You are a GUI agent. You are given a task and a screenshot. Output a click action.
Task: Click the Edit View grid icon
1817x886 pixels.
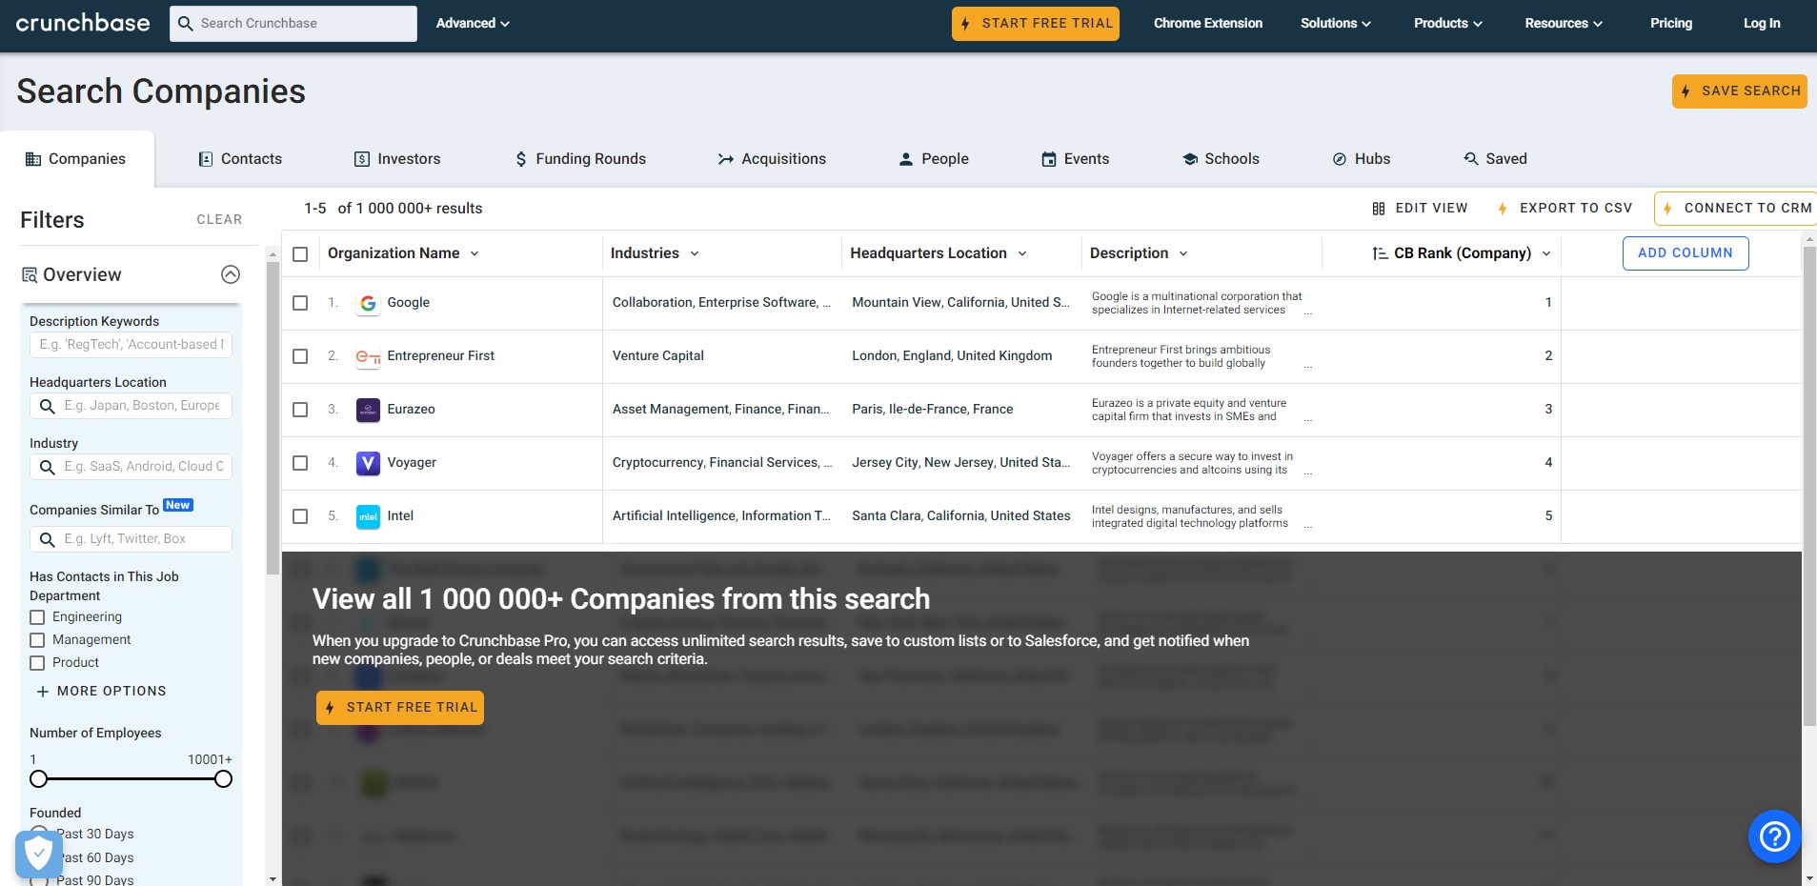coord(1379,209)
